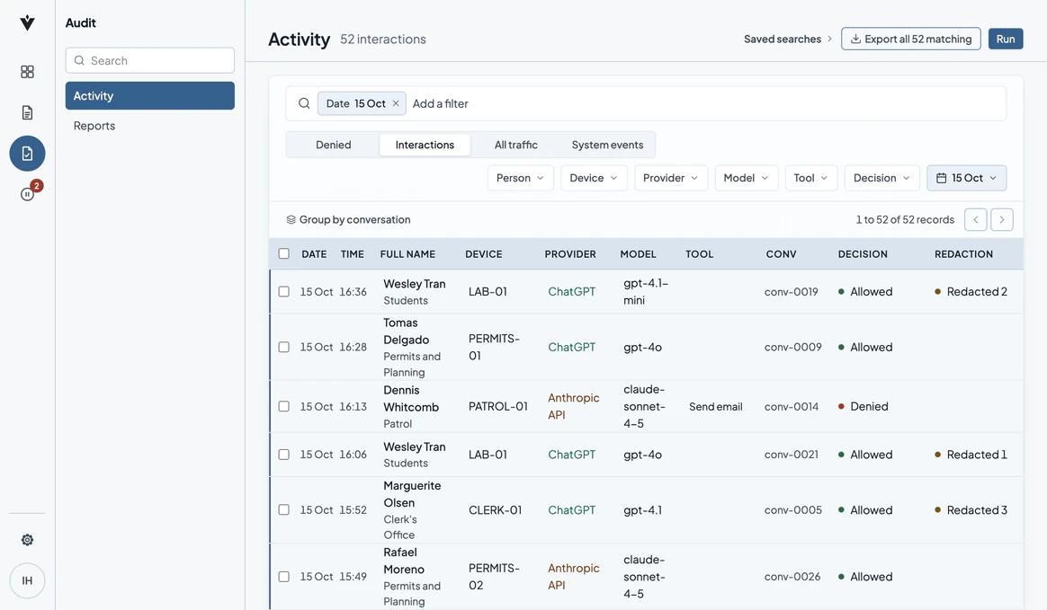Screen dimensions: 1047x610
Task: Open the Decision filter dropdown
Action: coord(882,178)
